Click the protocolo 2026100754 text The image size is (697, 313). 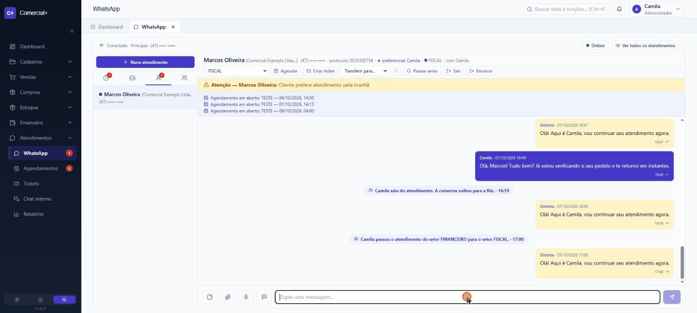coord(351,60)
